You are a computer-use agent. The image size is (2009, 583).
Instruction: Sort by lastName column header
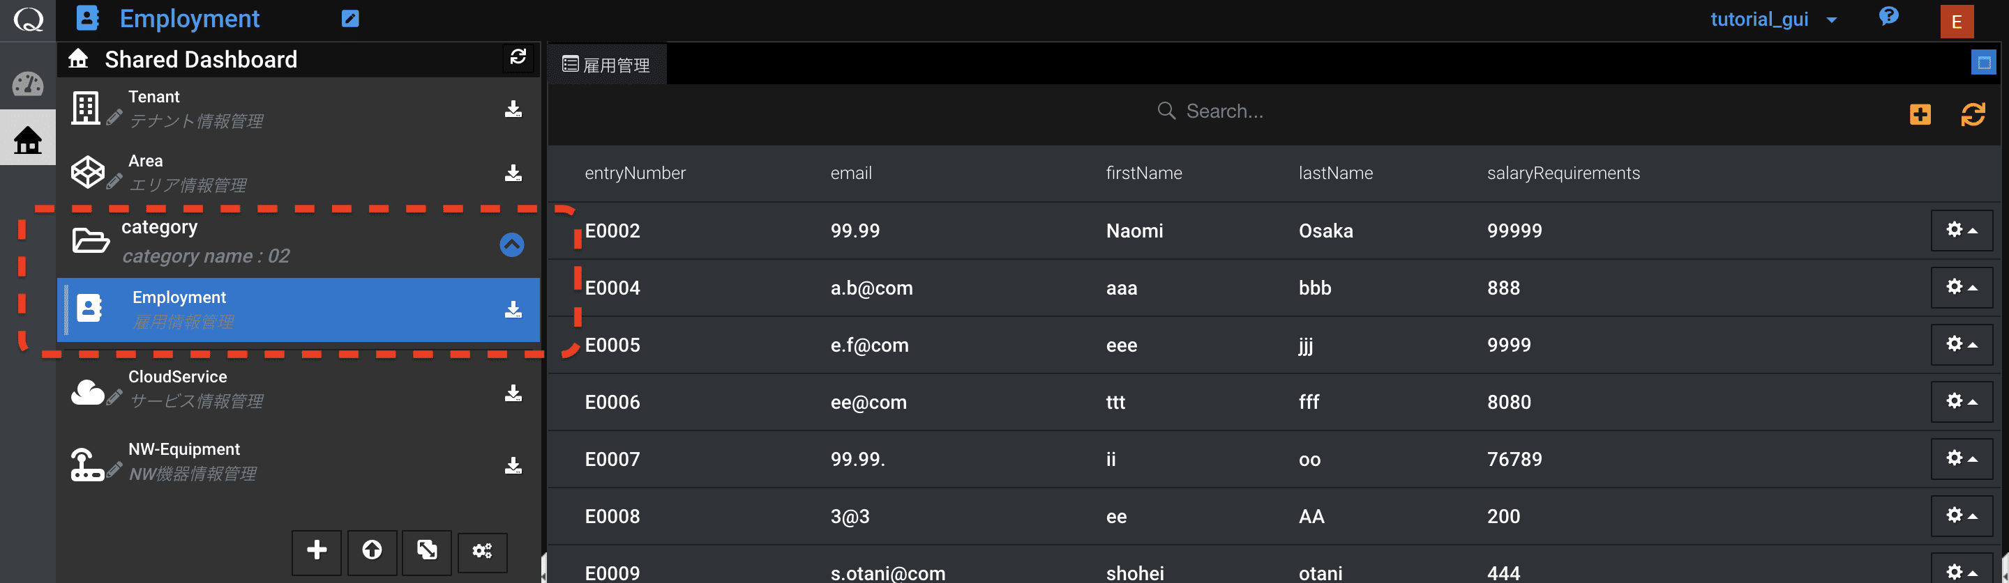click(1335, 173)
